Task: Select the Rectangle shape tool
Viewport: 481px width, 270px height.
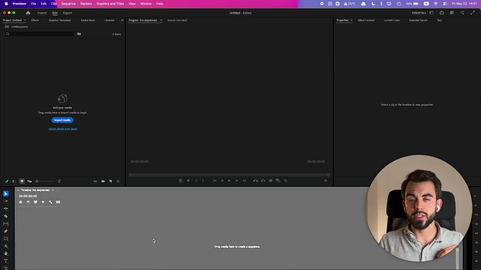Action: pos(6,238)
